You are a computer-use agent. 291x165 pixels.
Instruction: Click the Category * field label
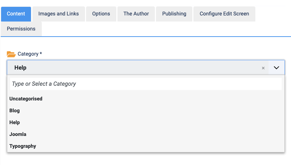pos(30,54)
